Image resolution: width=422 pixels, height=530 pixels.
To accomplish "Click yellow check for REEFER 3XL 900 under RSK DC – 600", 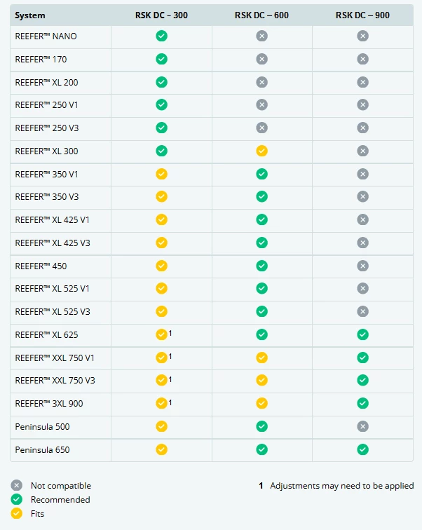I will pyautogui.click(x=261, y=403).
